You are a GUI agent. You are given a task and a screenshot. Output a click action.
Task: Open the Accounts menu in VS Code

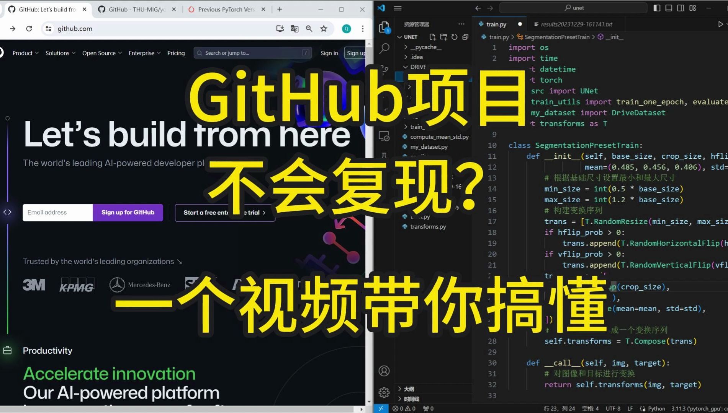(x=384, y=371)
